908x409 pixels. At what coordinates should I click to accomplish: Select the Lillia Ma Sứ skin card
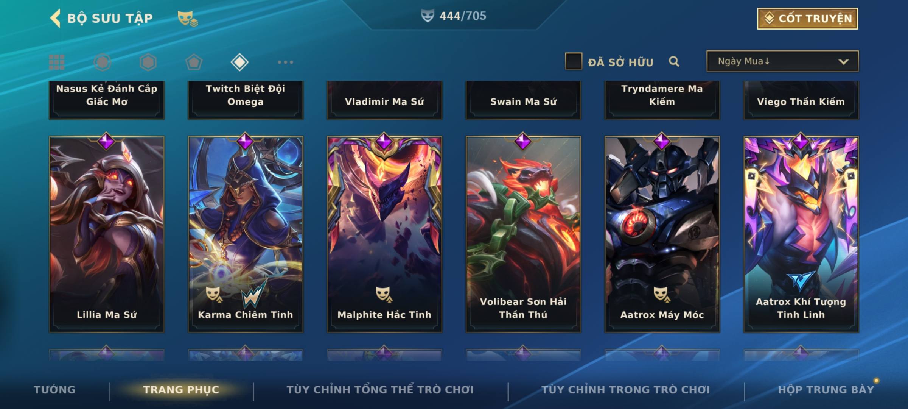point(107,234)
